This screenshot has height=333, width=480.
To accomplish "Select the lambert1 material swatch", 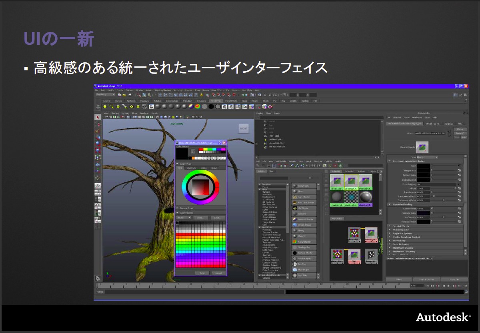I will 338,198.
